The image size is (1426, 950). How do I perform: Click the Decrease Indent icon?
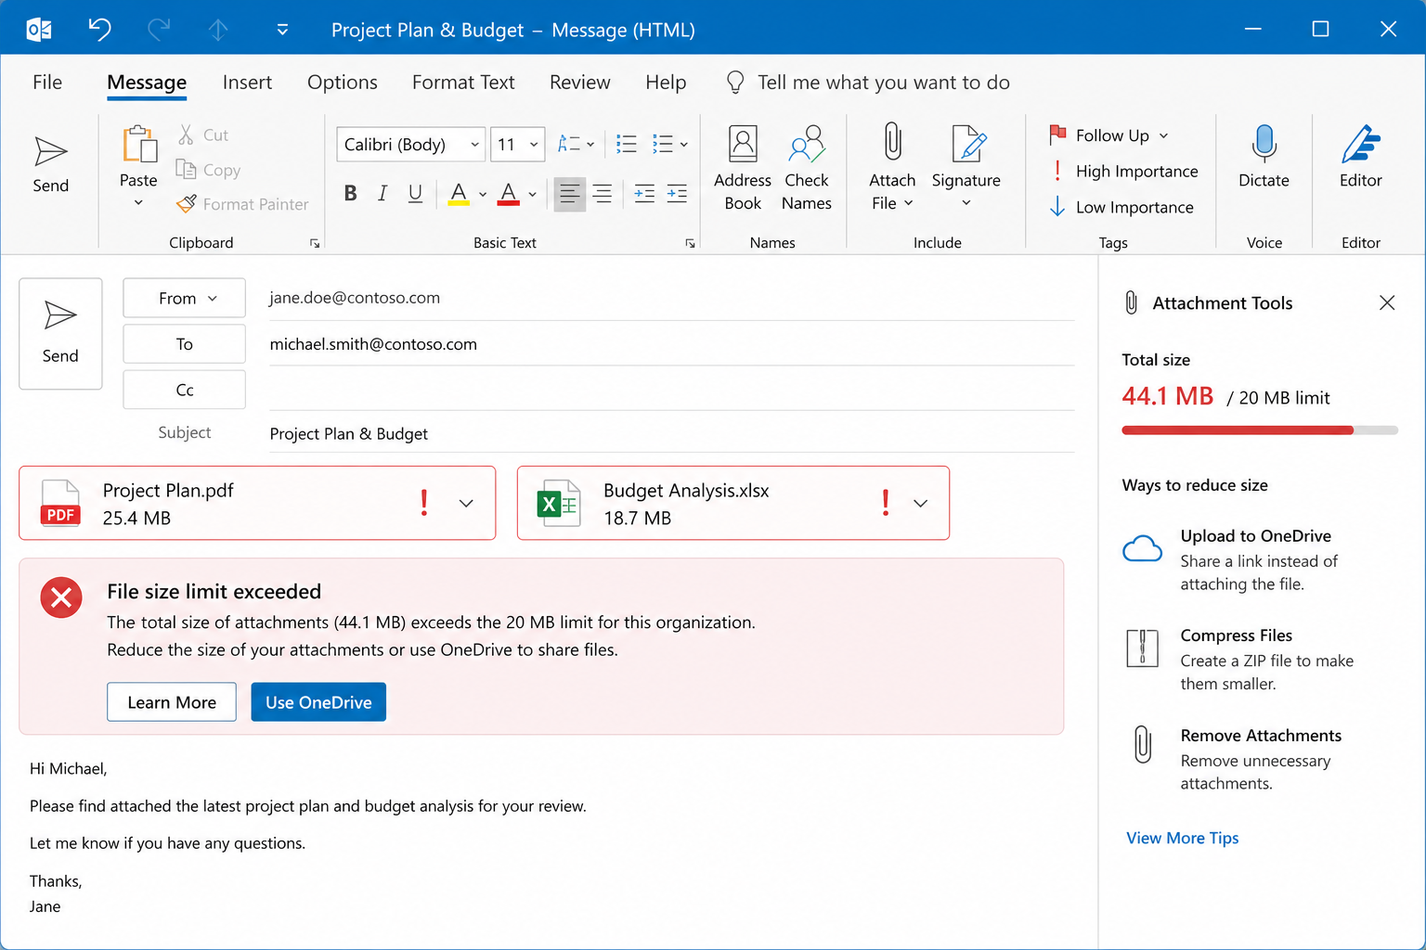point(644,193)
